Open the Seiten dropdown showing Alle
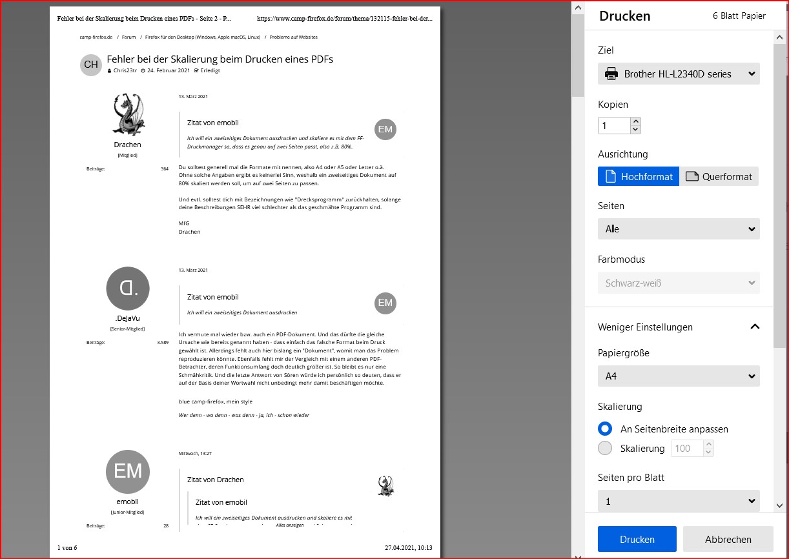789x559 pixels. tap(679, 229)
